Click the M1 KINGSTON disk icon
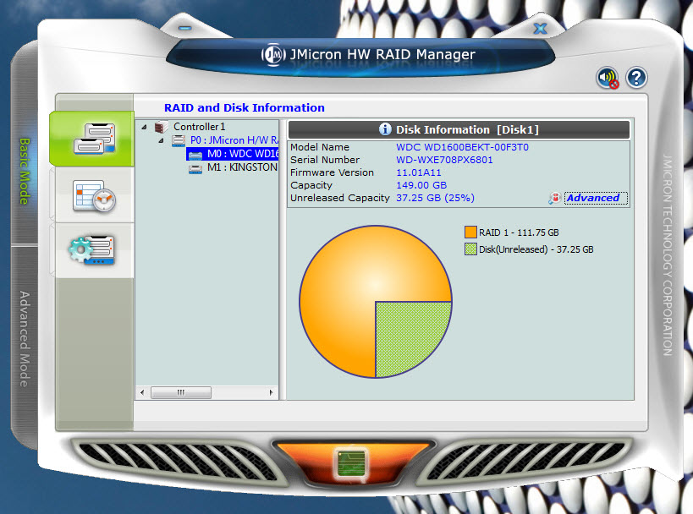Image resolution: width=693 pixels, height=514 pixels. coord(195,168)
